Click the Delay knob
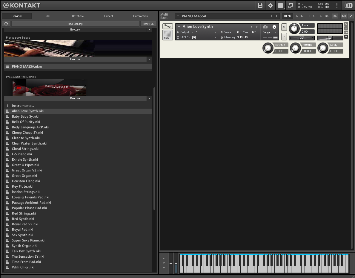The width and height of the screenshot is (355, 278). pyautogui.click(x=323, y=48)
